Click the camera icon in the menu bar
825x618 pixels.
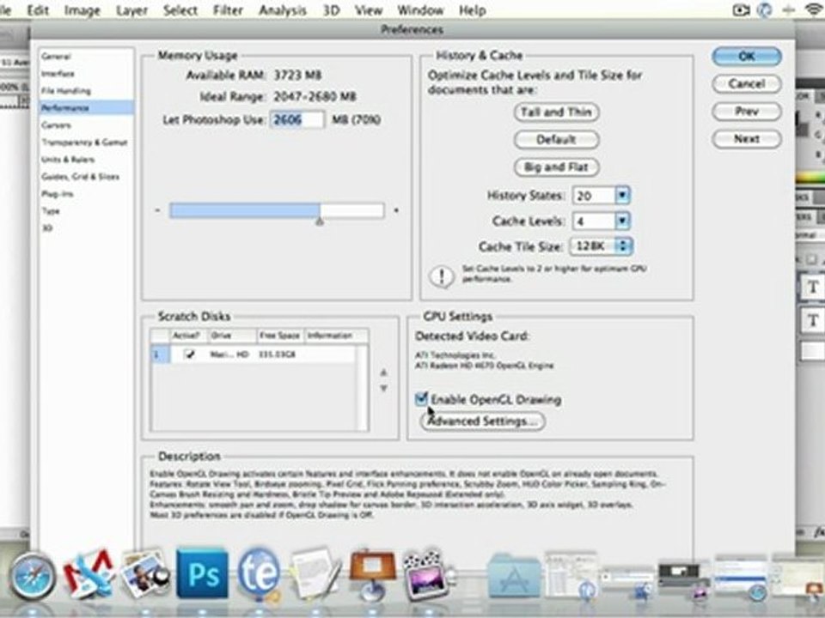click(741, 10)
